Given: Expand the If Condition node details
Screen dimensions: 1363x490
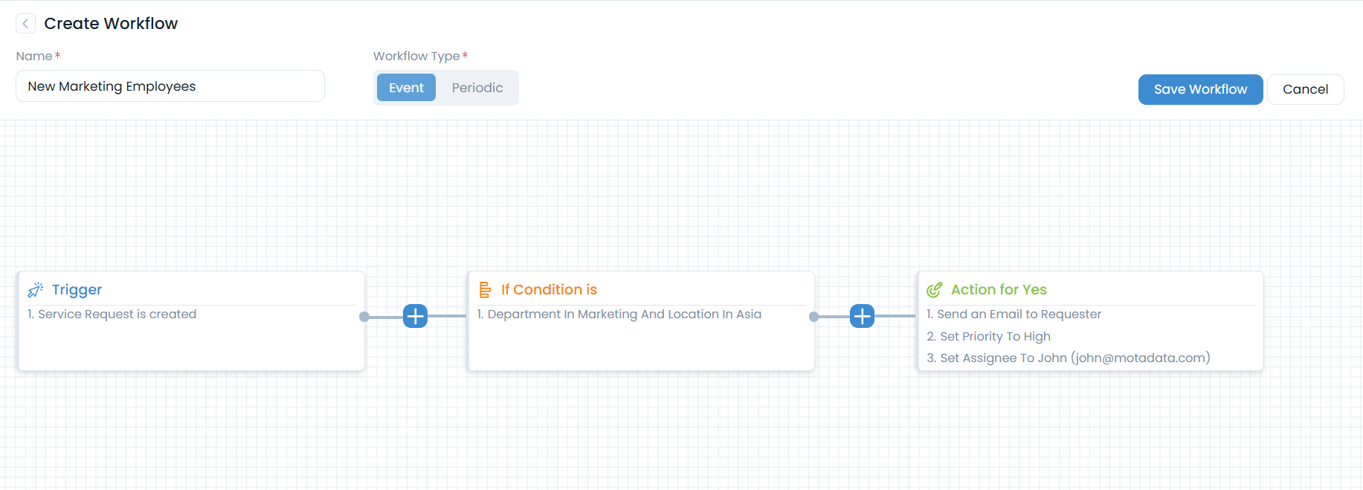Looking at the screenshot, I should coord(640,320).
